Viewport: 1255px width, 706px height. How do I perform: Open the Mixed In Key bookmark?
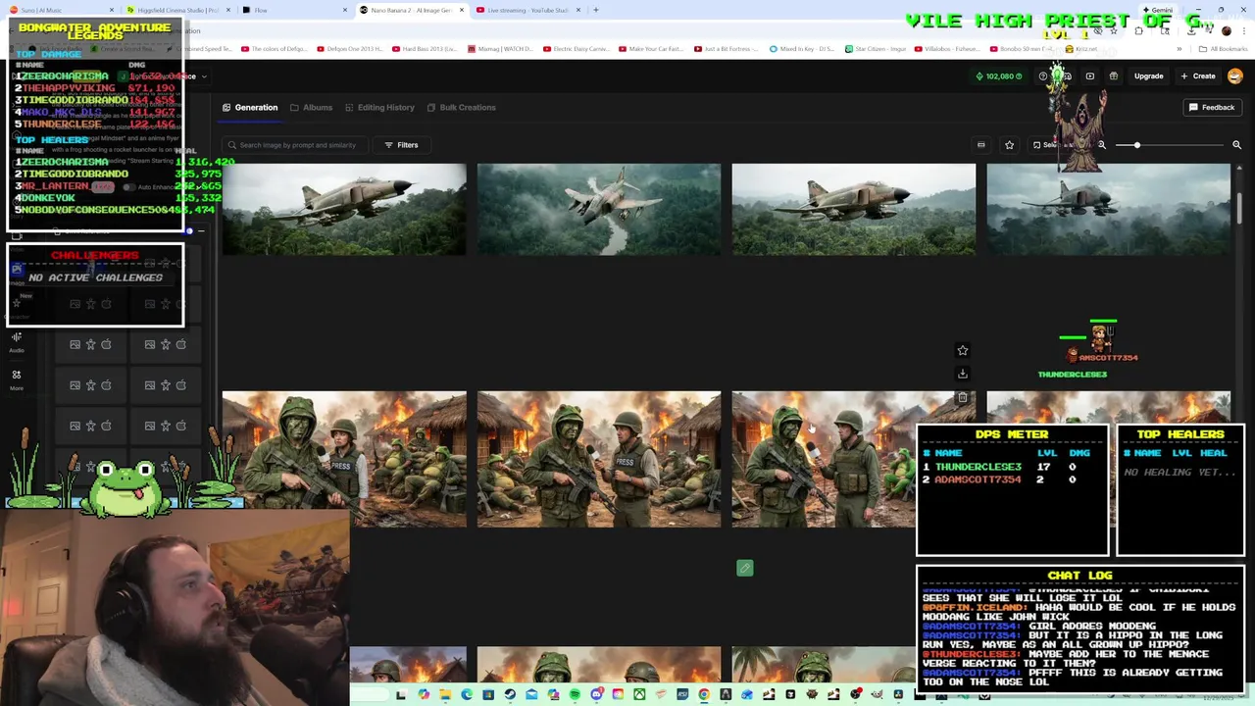coord(802,48)
